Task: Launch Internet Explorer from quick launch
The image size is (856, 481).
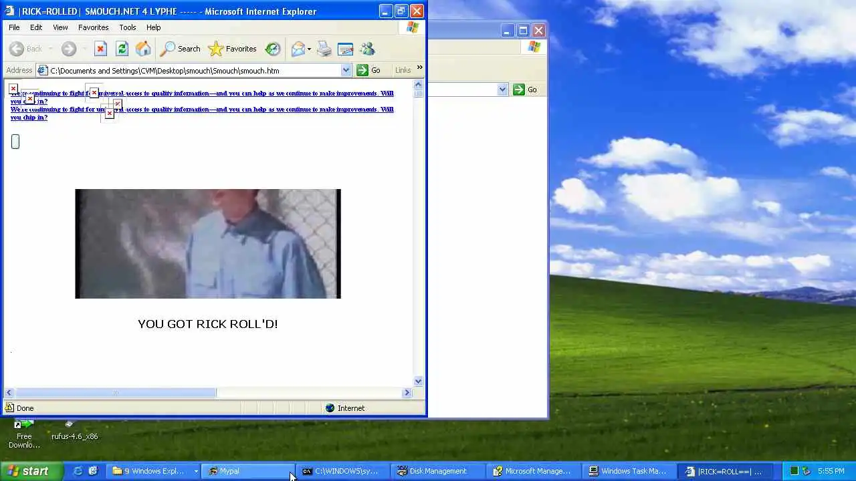Action: point(78,471)
